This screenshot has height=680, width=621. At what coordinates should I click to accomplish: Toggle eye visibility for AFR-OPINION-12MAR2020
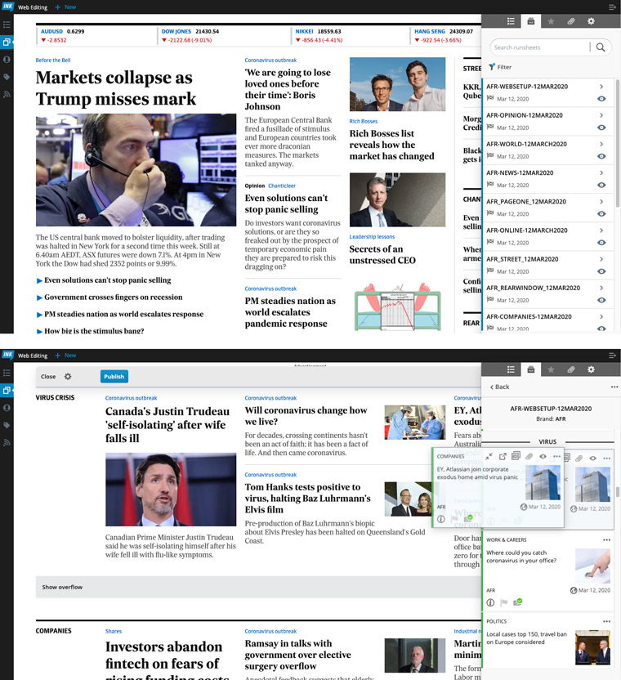tap(601, 127)
